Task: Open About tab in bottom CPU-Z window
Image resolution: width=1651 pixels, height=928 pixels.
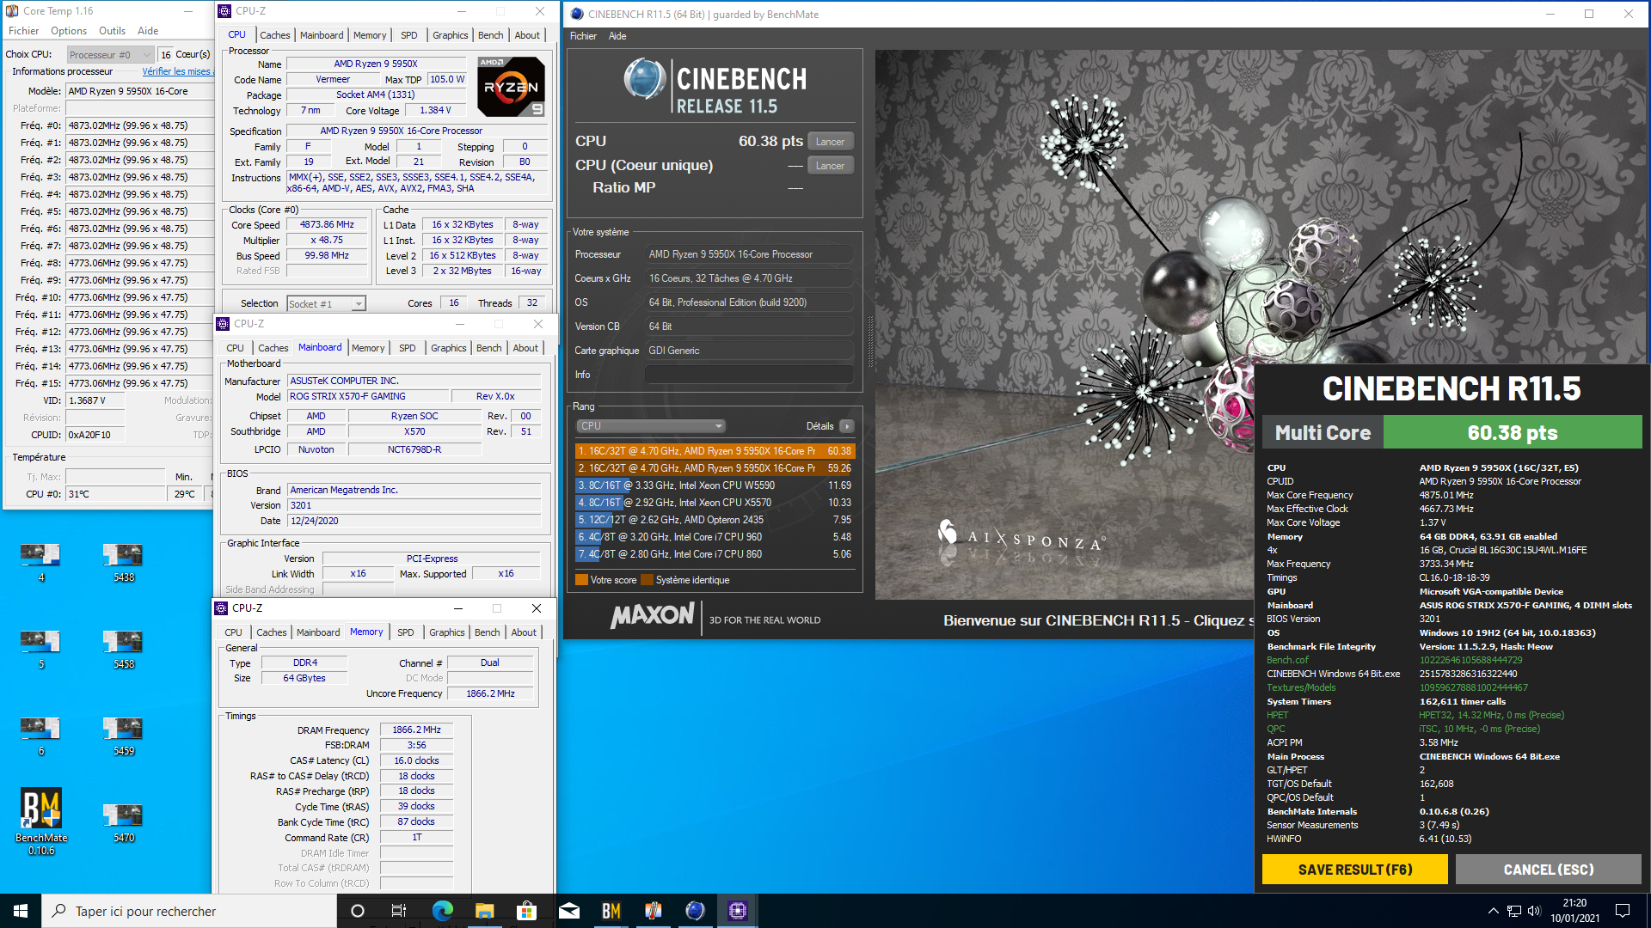Action: [524, 632]
